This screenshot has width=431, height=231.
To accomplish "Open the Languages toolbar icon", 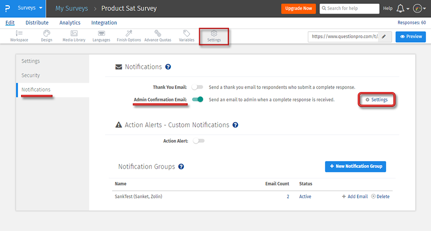I will pyautogui.click(x=101, y=34).
